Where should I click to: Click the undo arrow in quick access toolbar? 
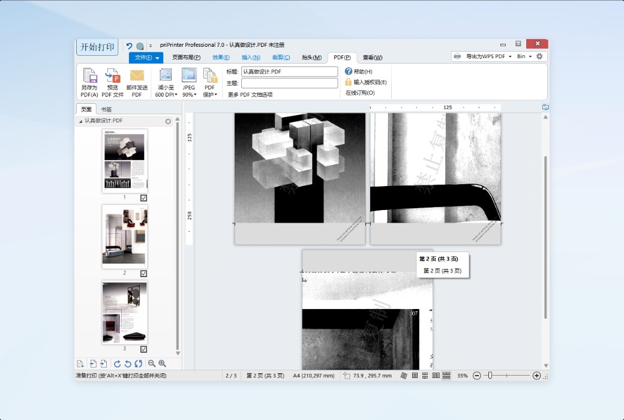(130, 46)
